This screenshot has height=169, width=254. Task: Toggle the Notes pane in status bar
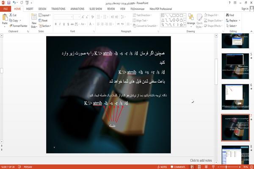coord(162,167)
